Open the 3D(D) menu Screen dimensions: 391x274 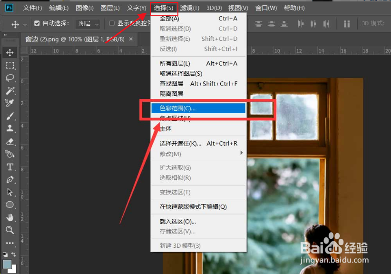(214, 8)
